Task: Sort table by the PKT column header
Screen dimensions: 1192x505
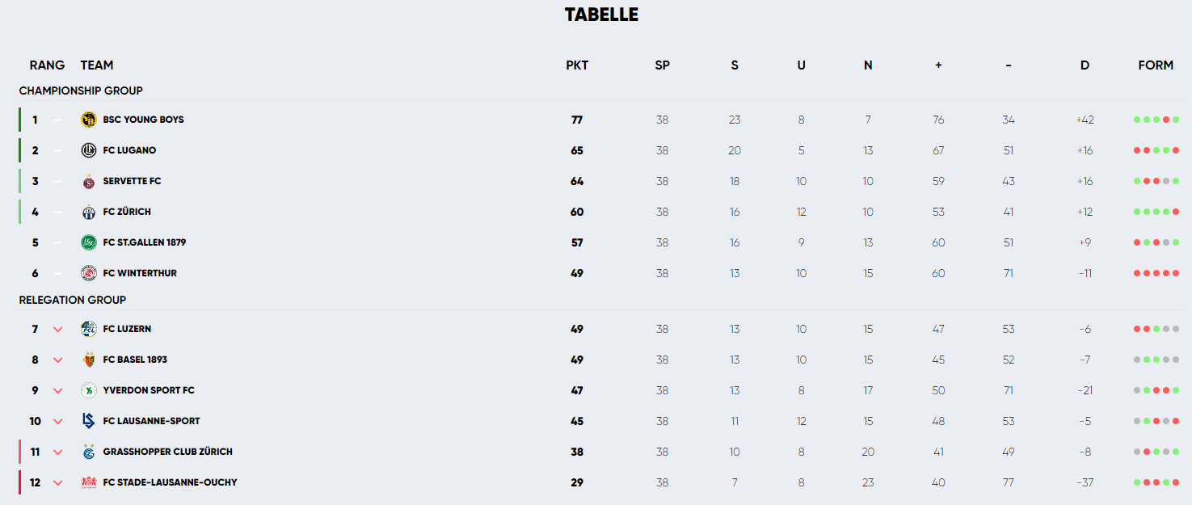Action: [577, 65]
